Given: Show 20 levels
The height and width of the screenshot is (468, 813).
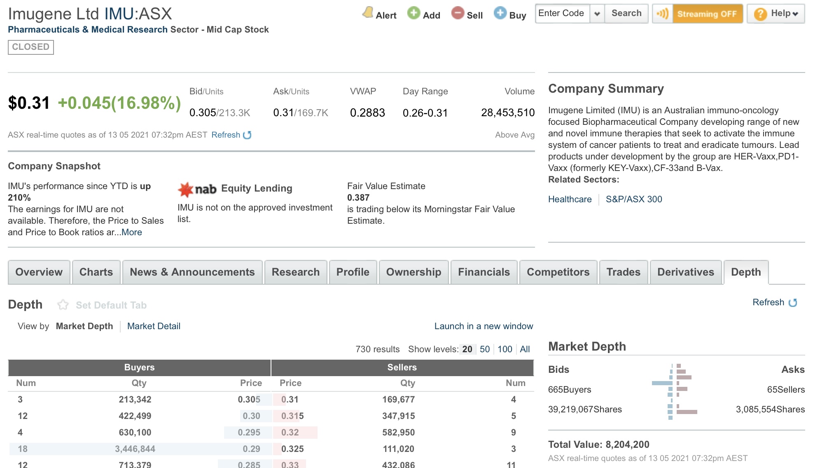Looking at the screenshot, I should (467, 349).
